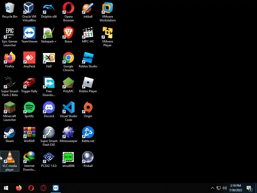Click the Pinball shortcut

pyautogui.click(x=88, y=160)
